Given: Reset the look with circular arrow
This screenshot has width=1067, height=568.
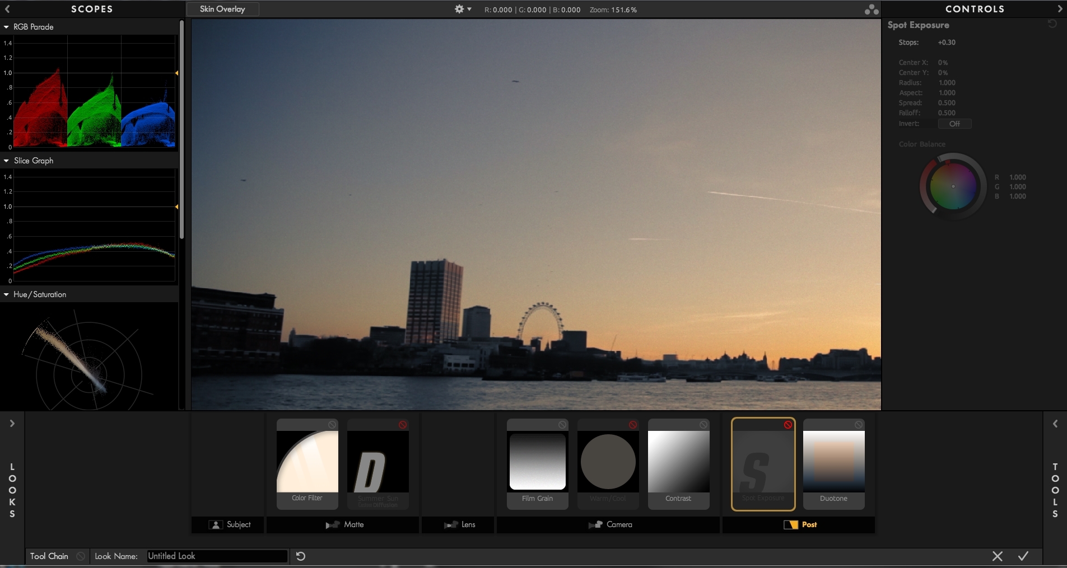Looking at the screenshot, I should pos(301,556).
